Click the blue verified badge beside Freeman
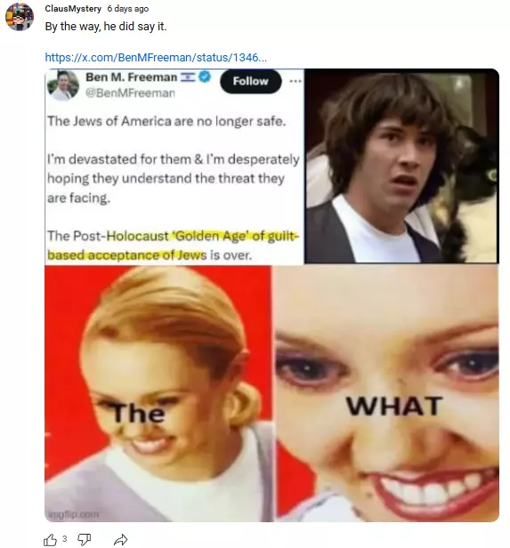Viewport: 510px width, 548px height. click(x=205, y=77)
